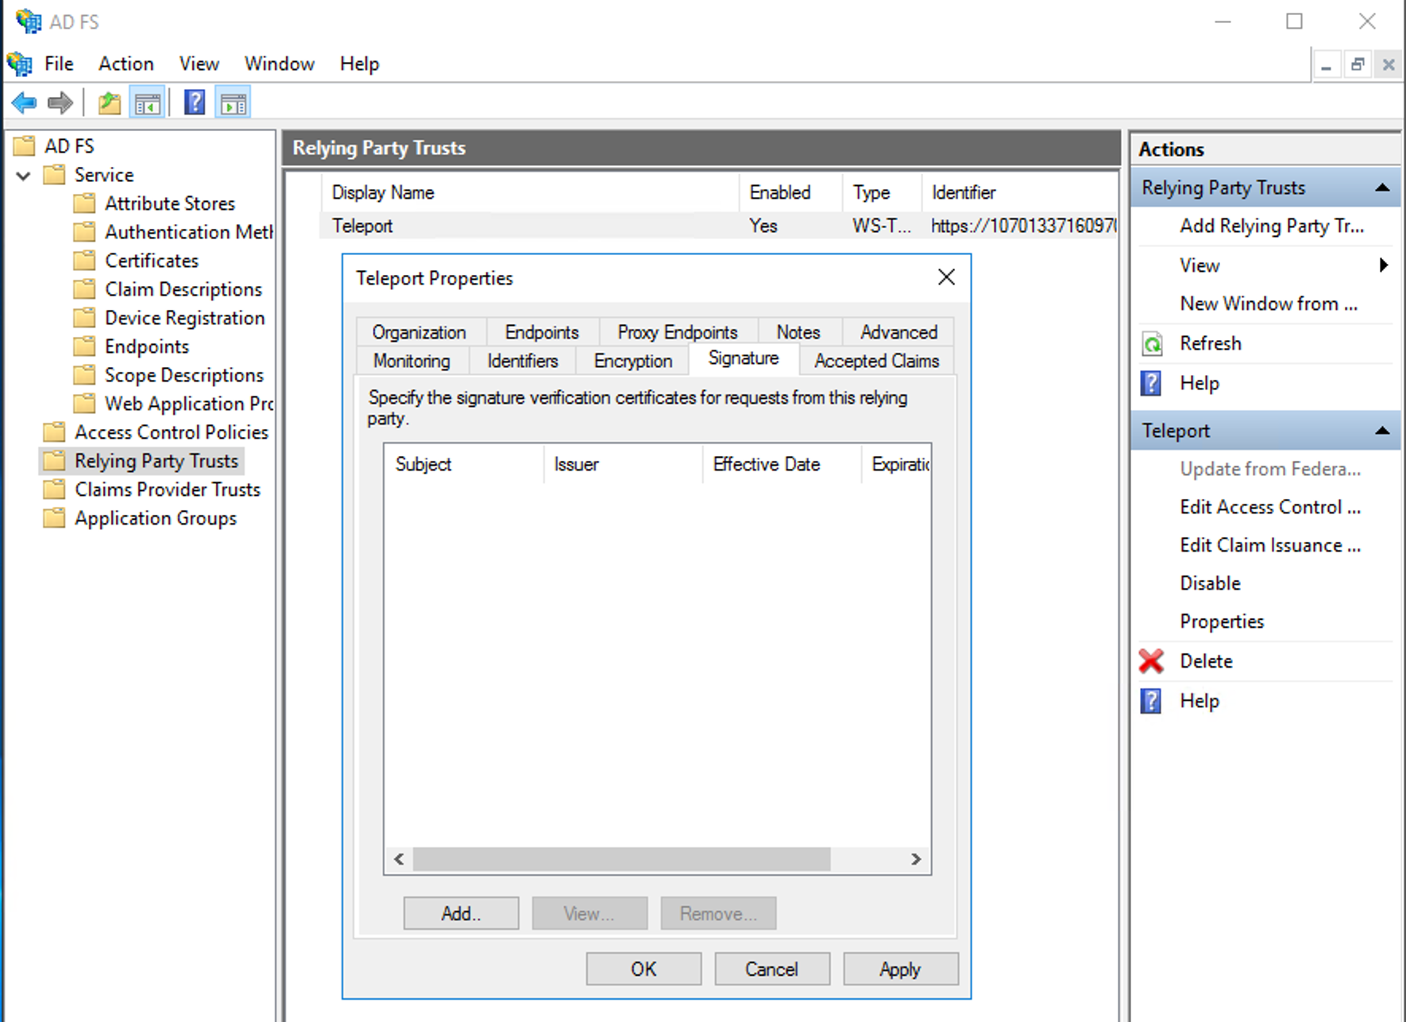
Task: Click the red X Delete action
Action: [x=1151, y=661]
